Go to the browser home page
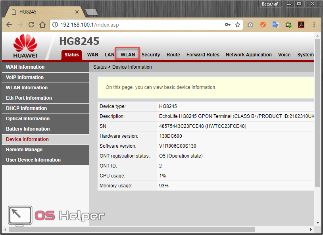The width and height of the screenshot is (323, 235). click(42, 25)
